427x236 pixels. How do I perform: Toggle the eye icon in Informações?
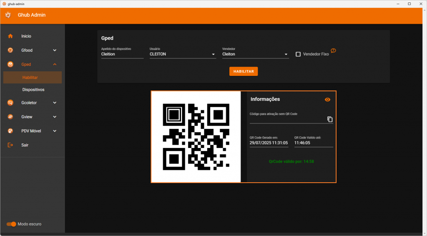(328, 100)
